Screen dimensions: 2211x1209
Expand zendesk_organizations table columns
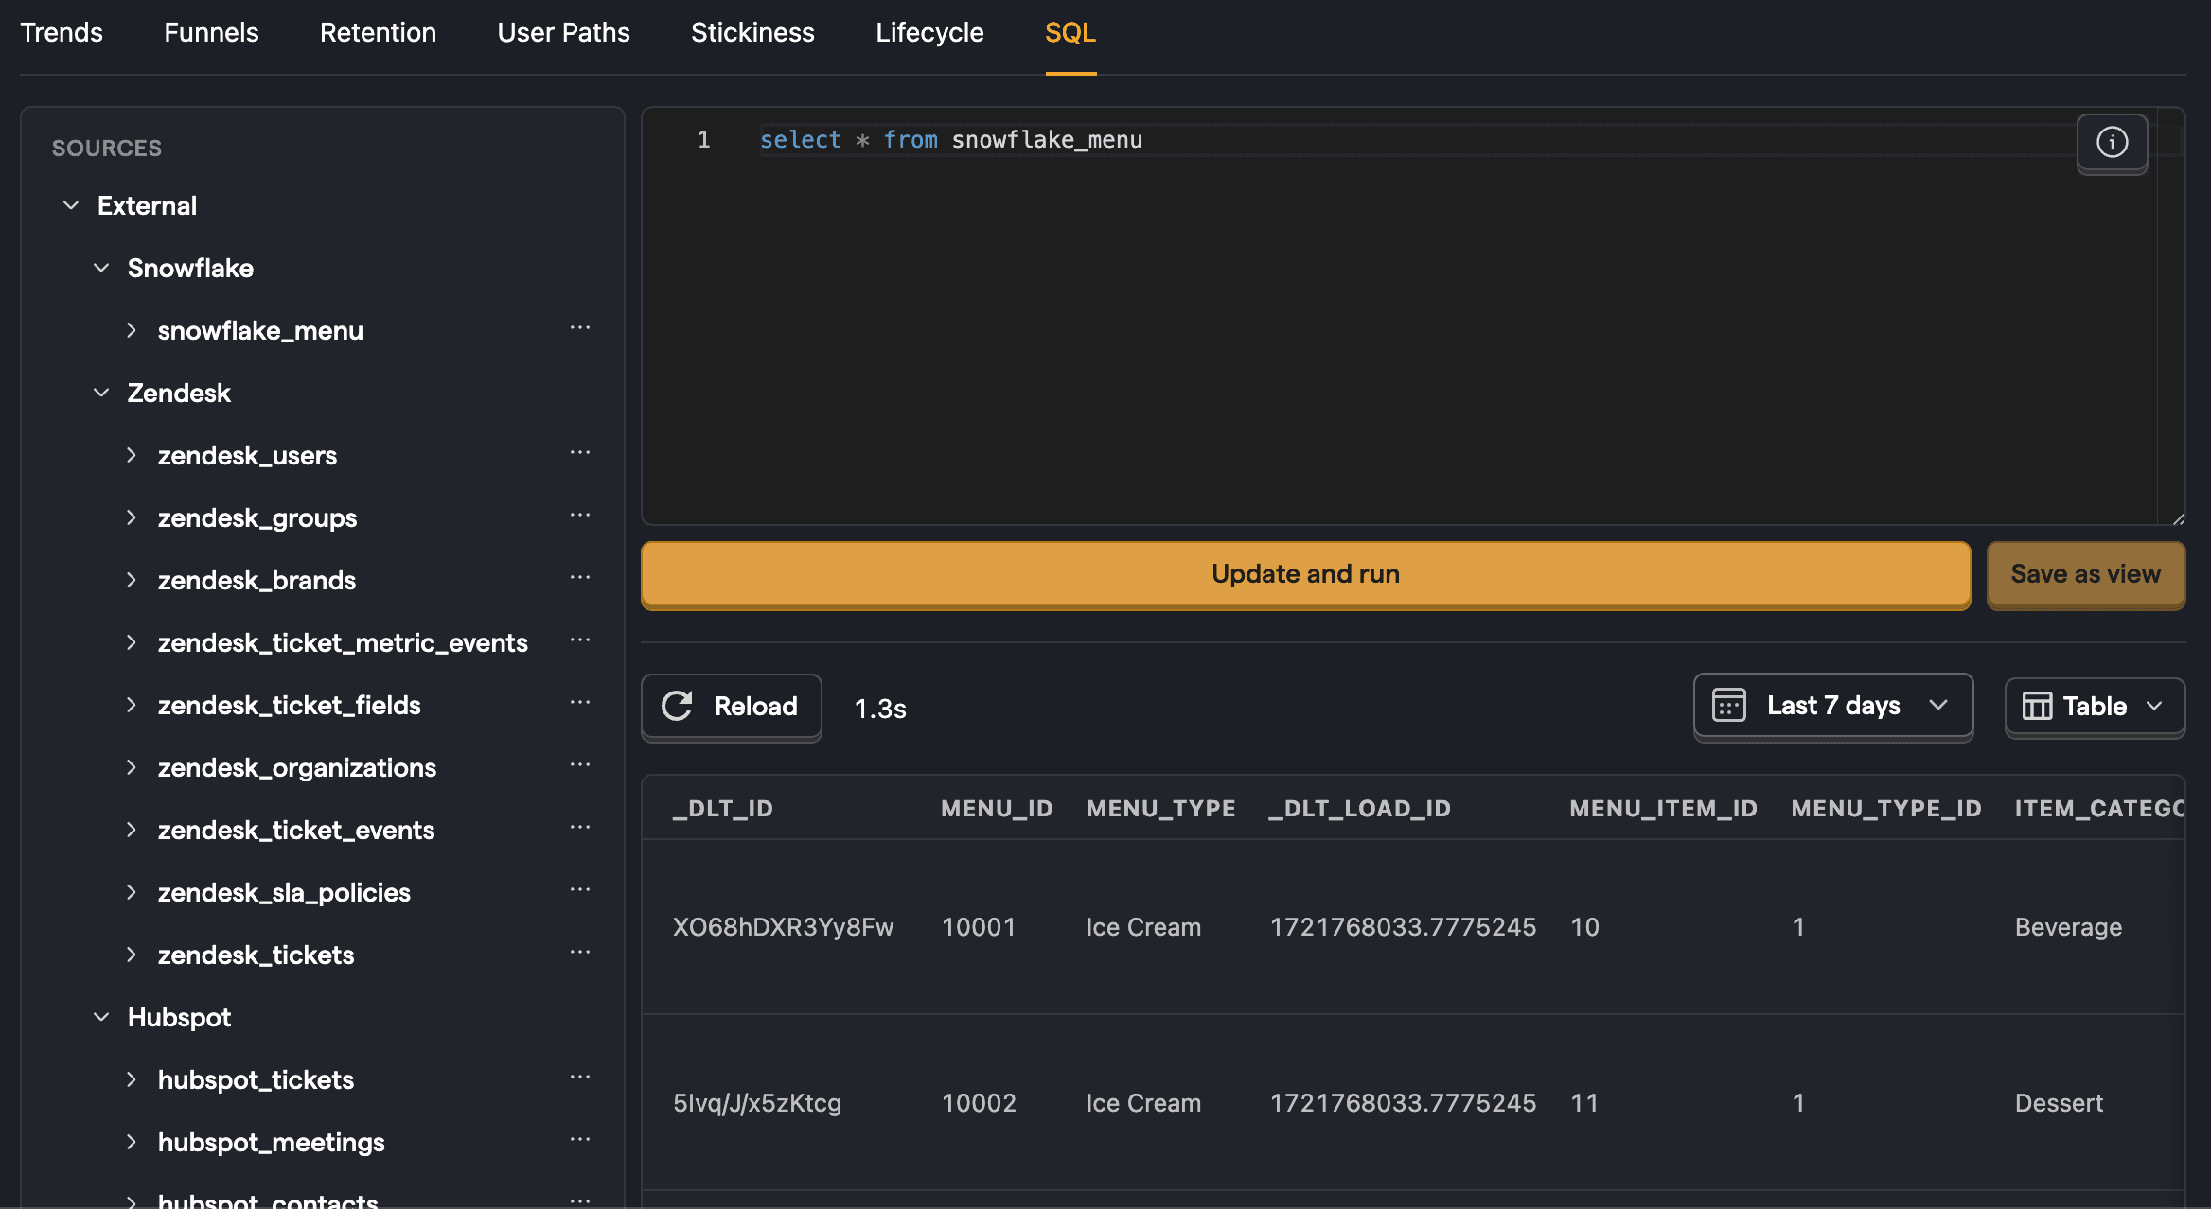[132, 767]
